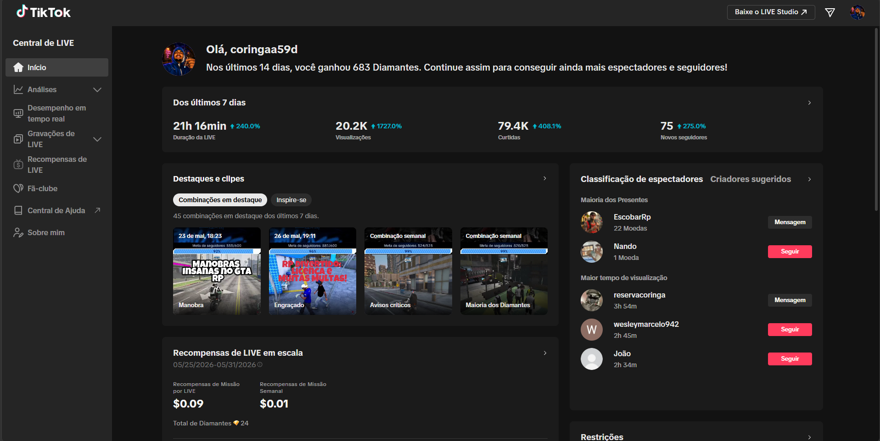Click the page vertical scrollbar

click(x=876, y=119)
